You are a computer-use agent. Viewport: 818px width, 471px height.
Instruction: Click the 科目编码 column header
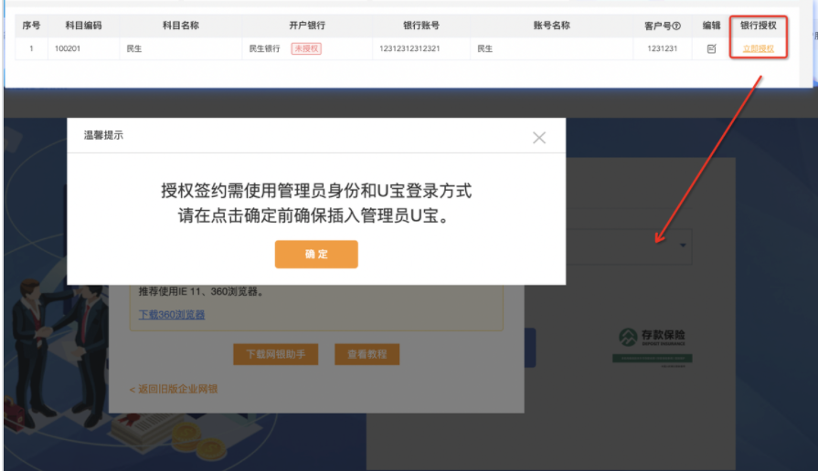tap(84, 26)
